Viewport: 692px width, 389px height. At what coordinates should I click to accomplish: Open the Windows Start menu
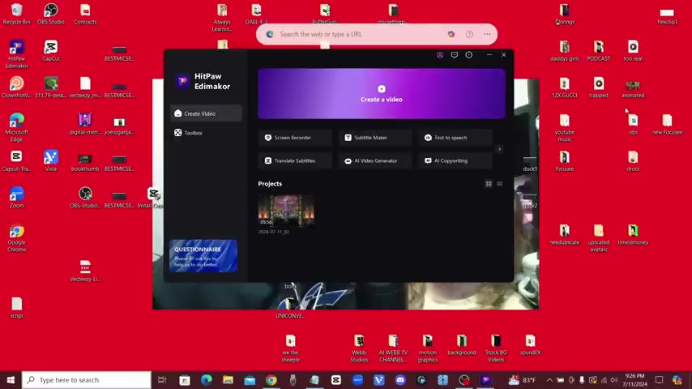coord(11,380)
